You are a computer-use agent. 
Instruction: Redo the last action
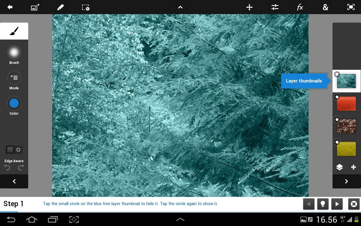pyautogui.click(x=21, y=168)
